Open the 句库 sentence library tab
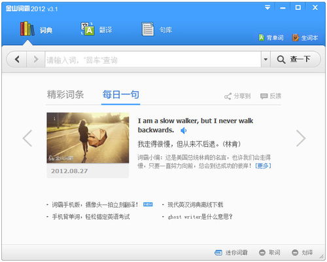 [156, 29]
